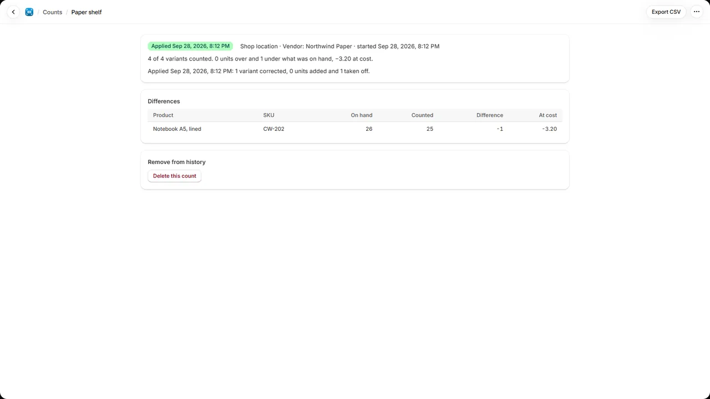
Task: Click the Paper shelf breadcrumb title
Action: click(x=87, y=12)
